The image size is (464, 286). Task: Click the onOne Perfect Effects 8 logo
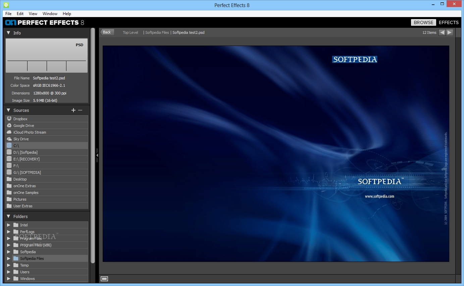point(45,23)
